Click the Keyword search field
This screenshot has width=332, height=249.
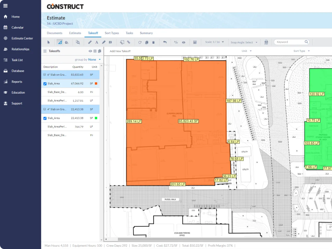(x=290, y=42)
